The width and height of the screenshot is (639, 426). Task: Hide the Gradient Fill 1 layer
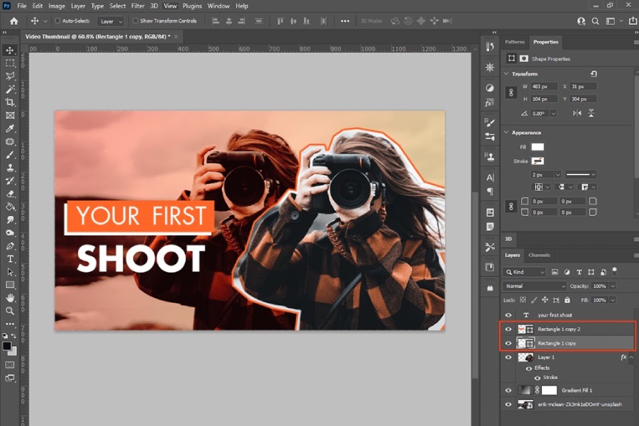508,390
